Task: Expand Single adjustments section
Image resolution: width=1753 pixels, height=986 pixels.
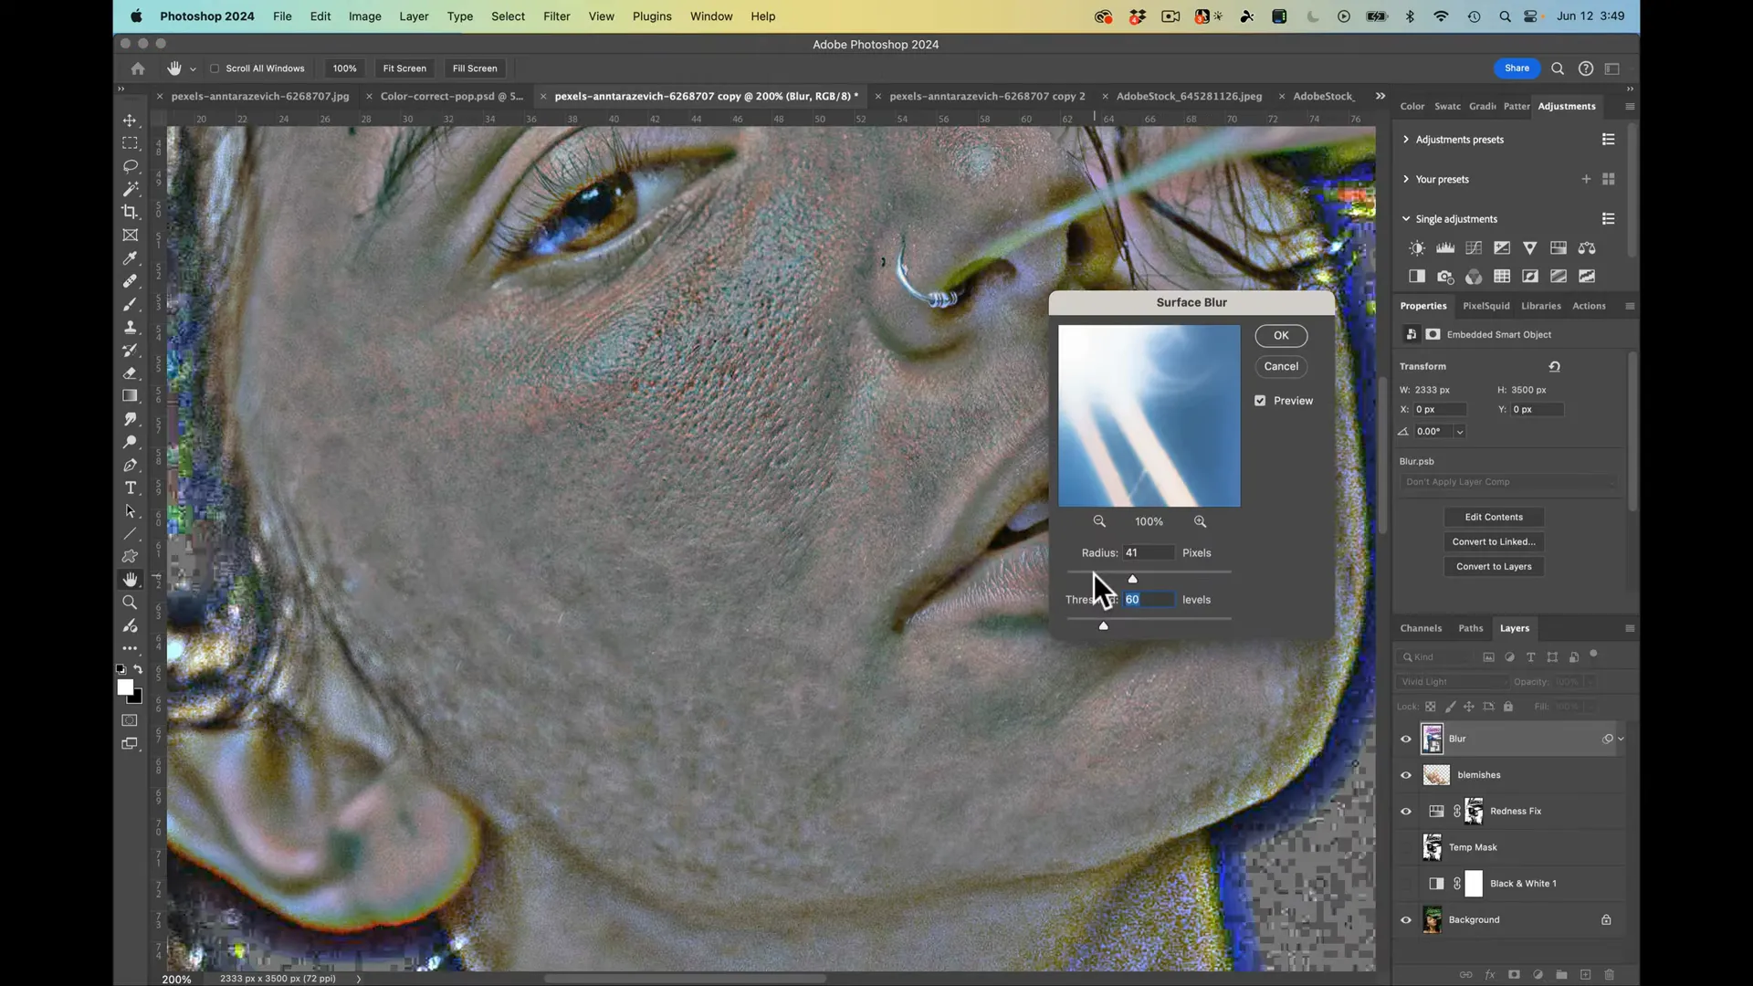Action: tap(1406, 218)
